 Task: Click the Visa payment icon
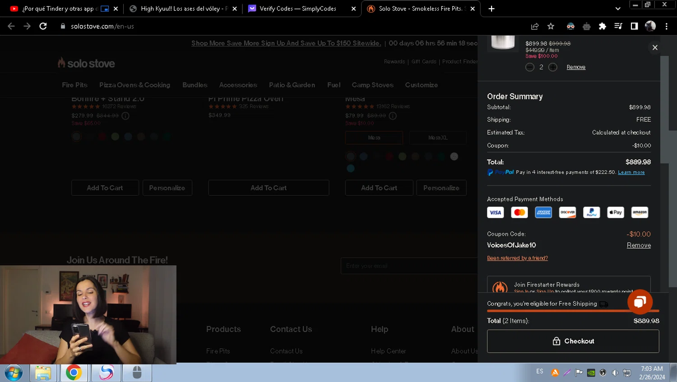point(496,212)
